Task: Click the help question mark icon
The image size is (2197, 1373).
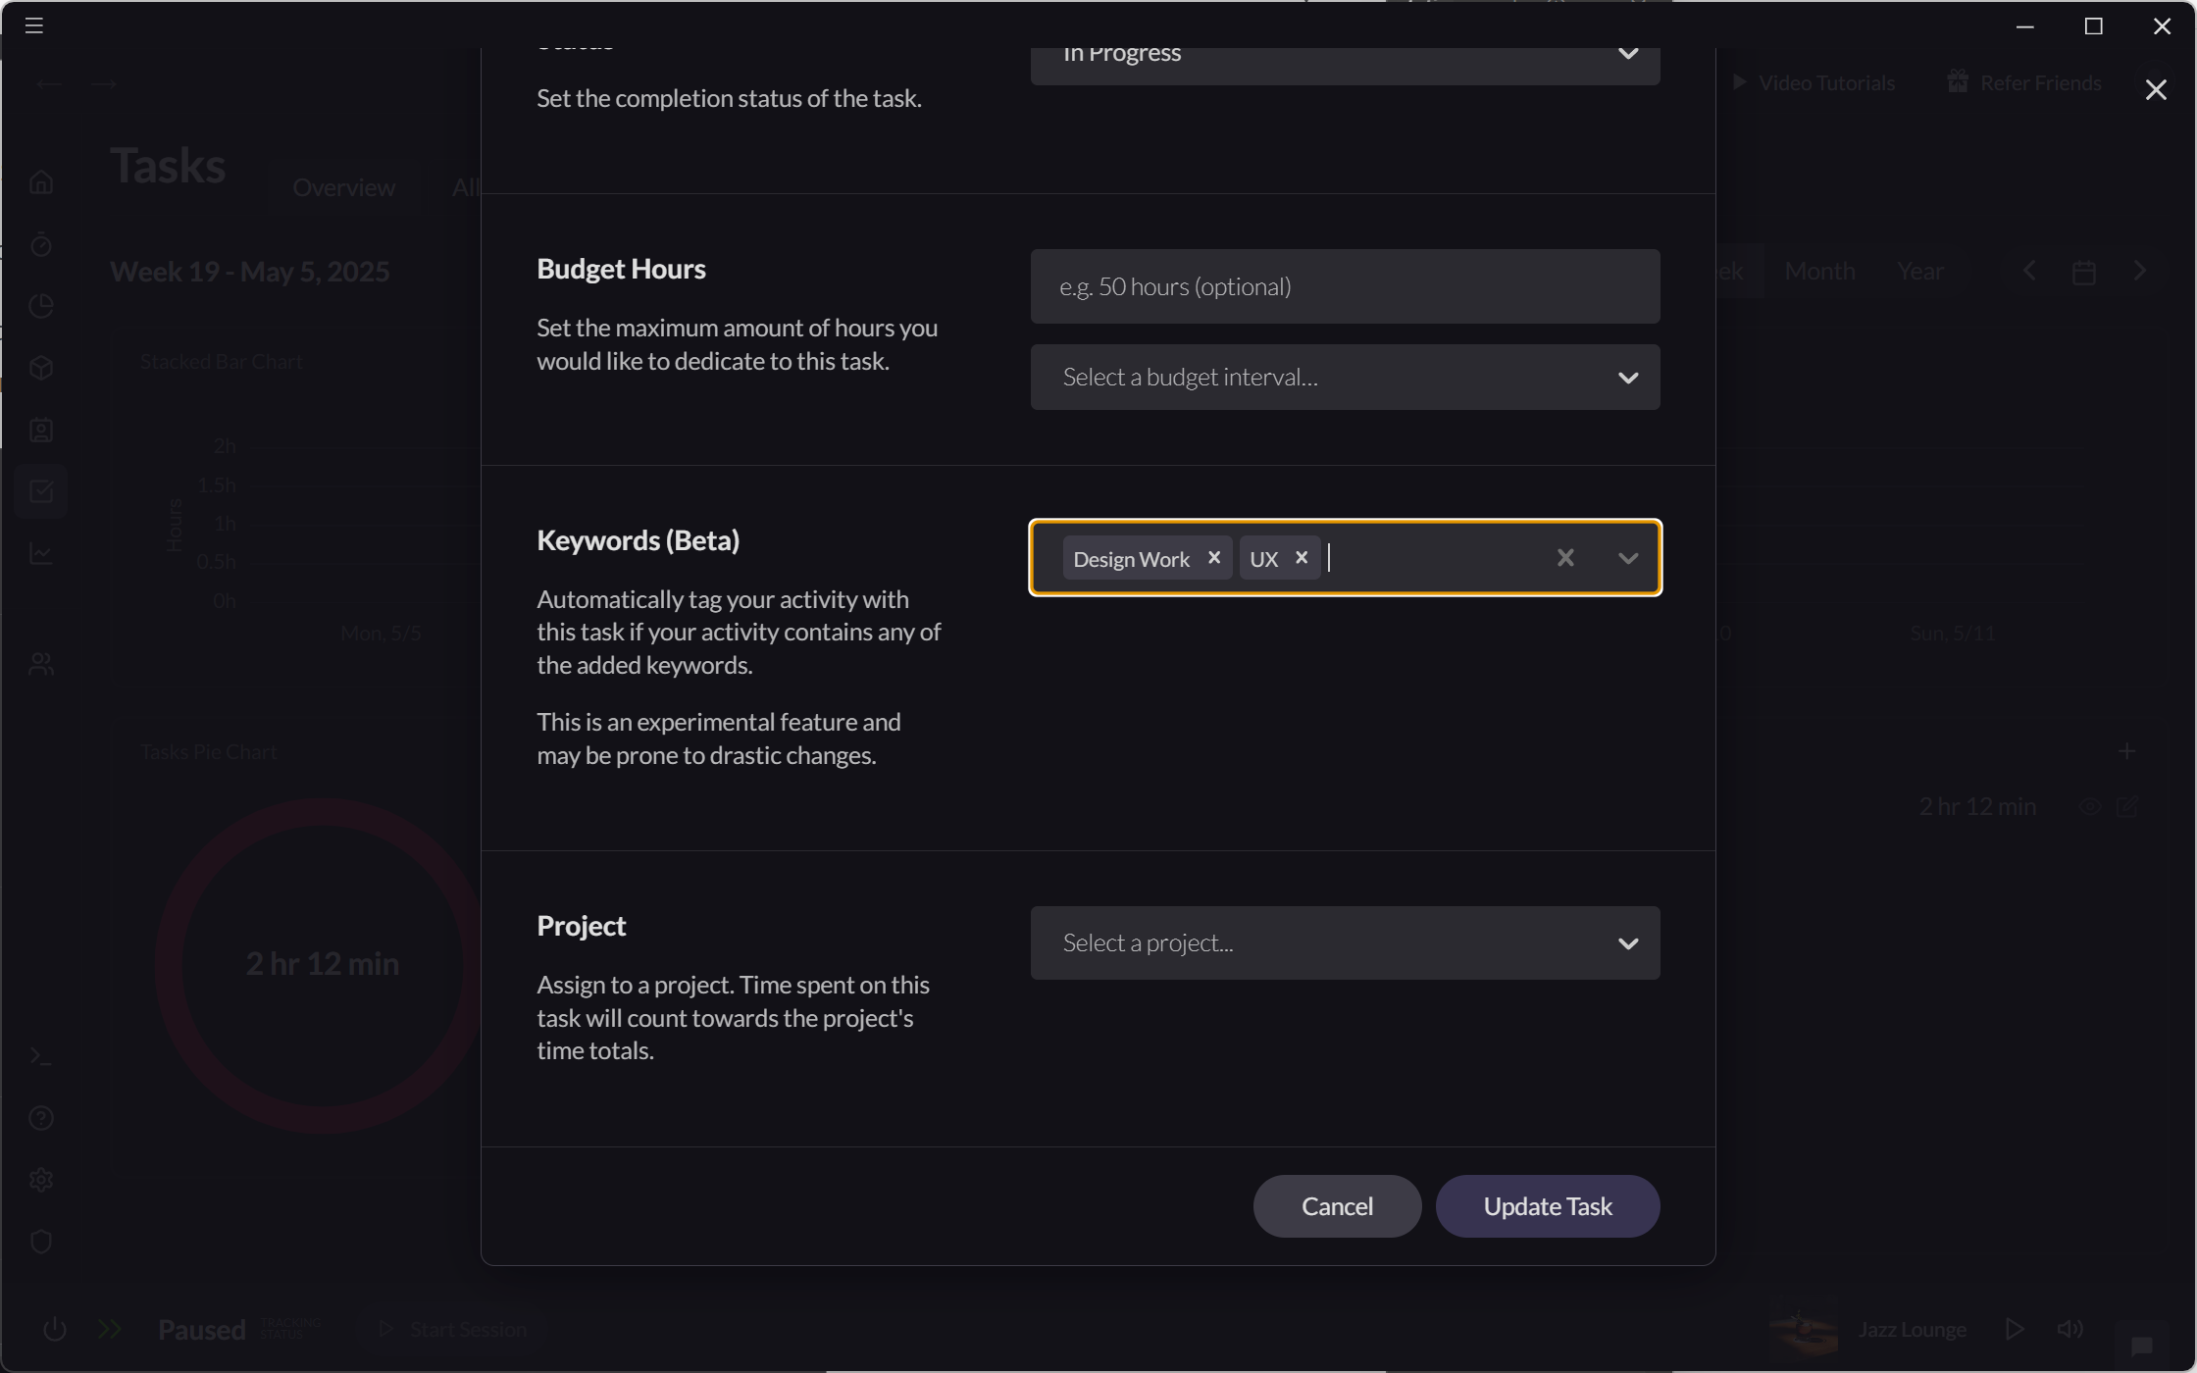Action: pyautogui.click(x=41, y=1118)
